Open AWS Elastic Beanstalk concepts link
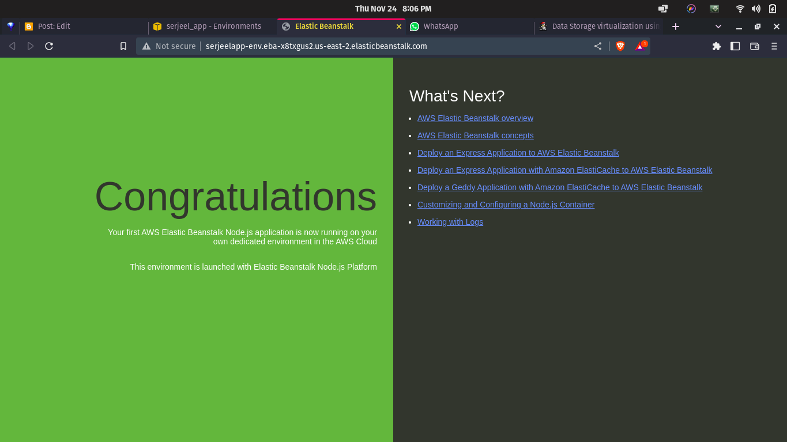This screenshot has height=442, width=787. click(x=476, y=135)
